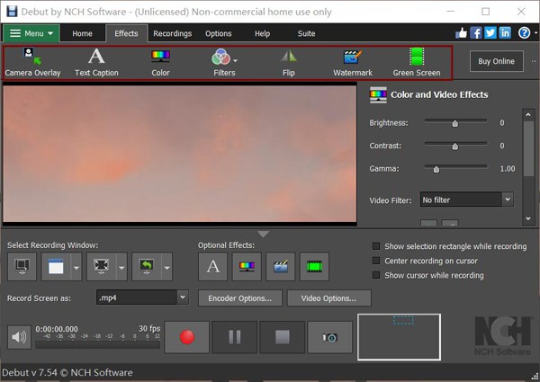This screenshot has height=382, width=540.
Task: Select the Effects tab
Action: pyautogui.click(x=126, y=33)
